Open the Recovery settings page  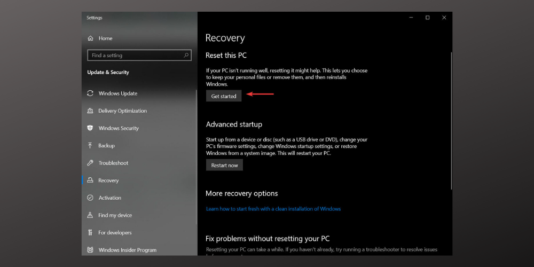click(x=108, y=180)
